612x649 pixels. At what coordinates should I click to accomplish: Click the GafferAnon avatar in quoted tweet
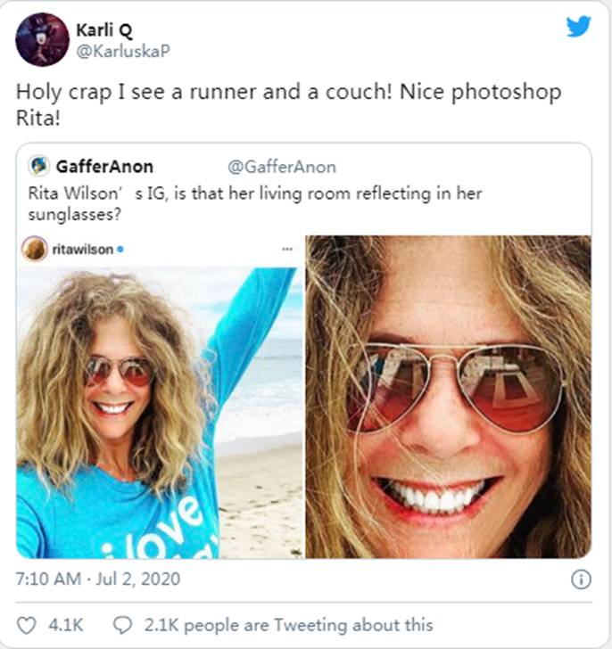(x=39, y=166)
